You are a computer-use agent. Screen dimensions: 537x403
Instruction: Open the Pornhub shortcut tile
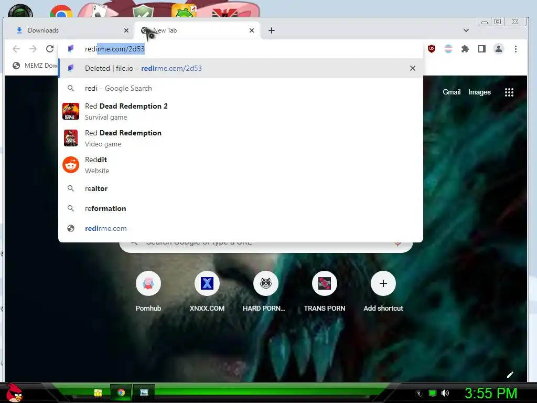[148, 291]
